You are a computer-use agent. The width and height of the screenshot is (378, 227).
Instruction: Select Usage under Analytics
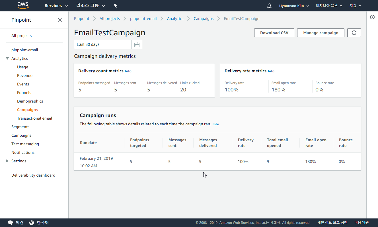[x=22, y=67]
